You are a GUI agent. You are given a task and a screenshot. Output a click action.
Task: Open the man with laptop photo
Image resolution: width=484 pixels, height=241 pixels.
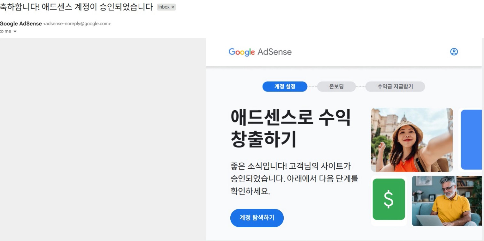447,201
